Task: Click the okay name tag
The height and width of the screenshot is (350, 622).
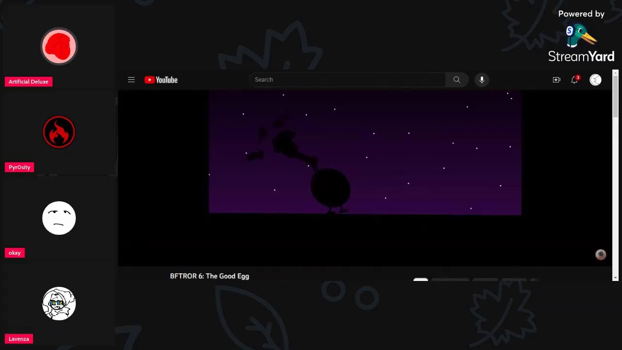Action: pos(15,253)
